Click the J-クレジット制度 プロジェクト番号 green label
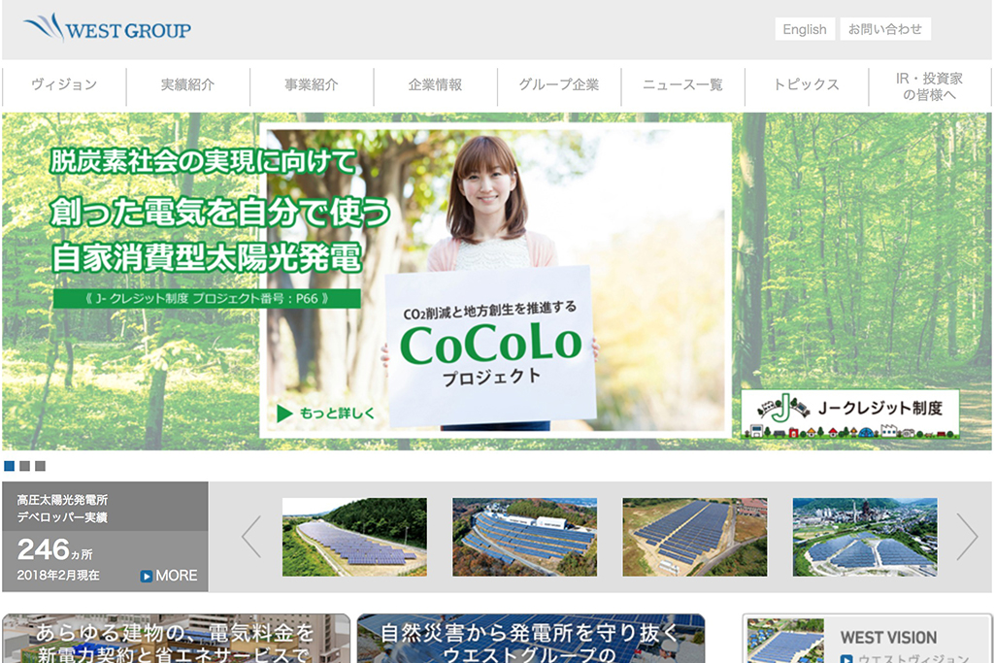The width and height of the screenshot is (994, 663). (x=208, y=299)
